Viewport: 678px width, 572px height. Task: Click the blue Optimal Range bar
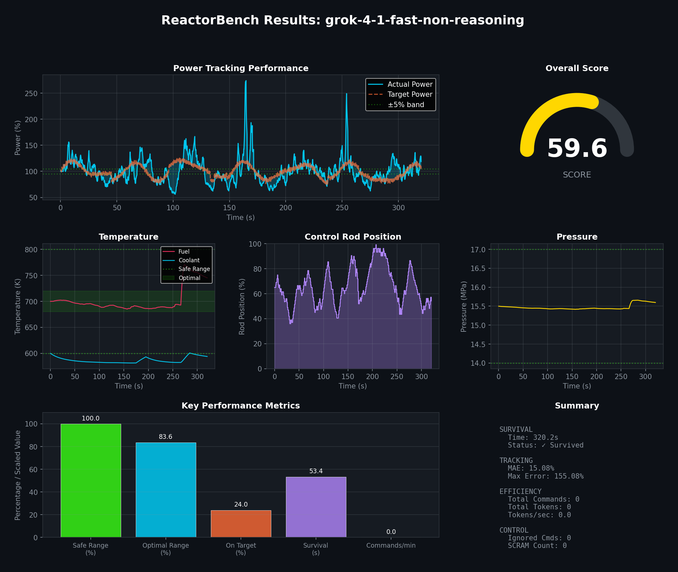[166, 490]
